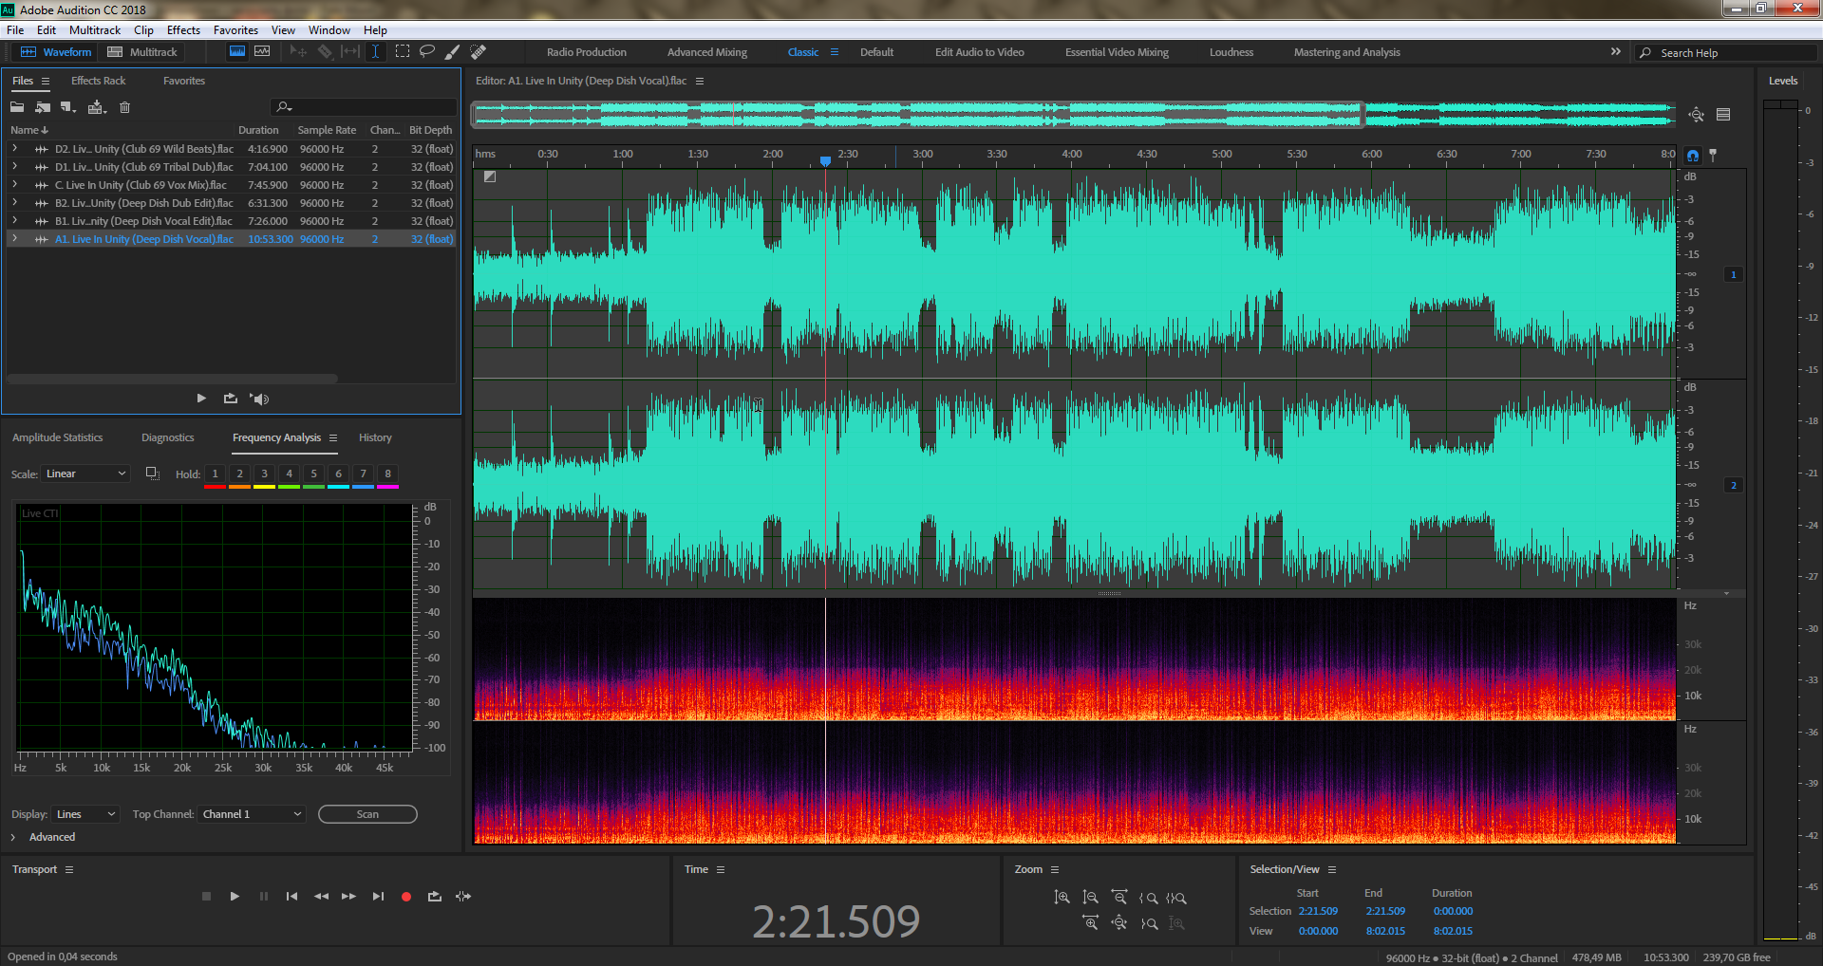This screenshot has height=966, width=1823.
Task: Click the zoom navigator target icon
Action: point(1696,115)
